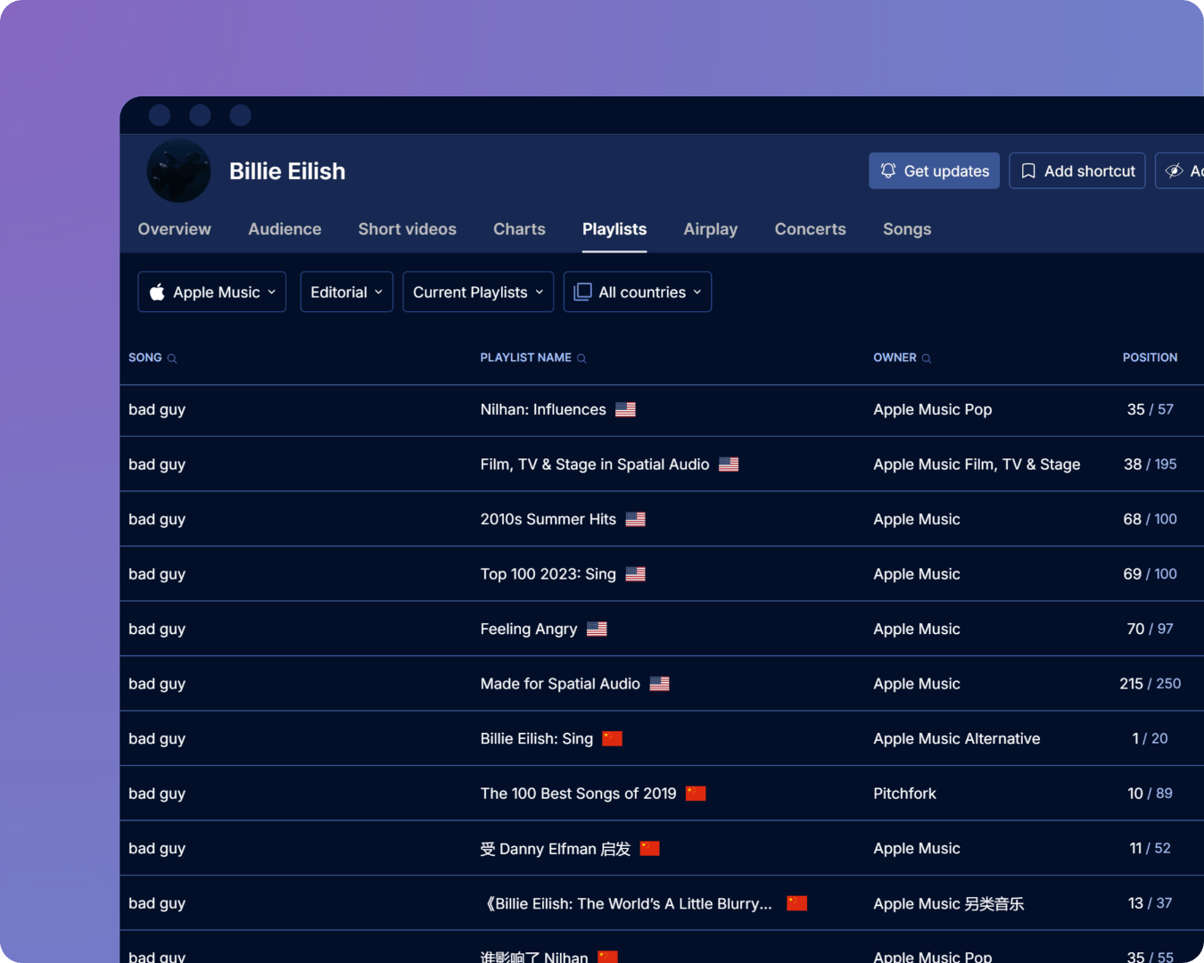The height and width of the screenshot is (963, 1204).
Task: Click the bookmark icon on Add shortcut
Action: [x=1027, y=170]
